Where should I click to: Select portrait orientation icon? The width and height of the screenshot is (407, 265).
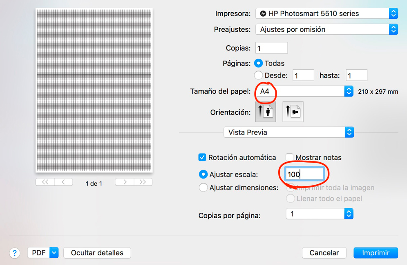pos(266,112)
